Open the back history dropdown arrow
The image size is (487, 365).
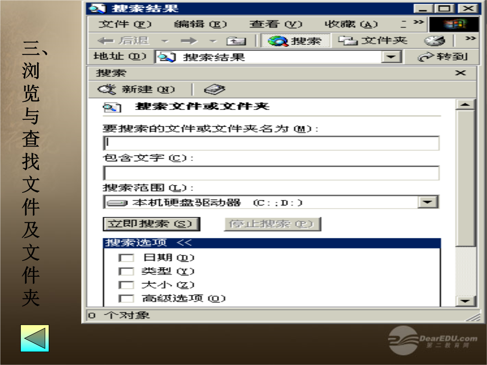point(165,41)
